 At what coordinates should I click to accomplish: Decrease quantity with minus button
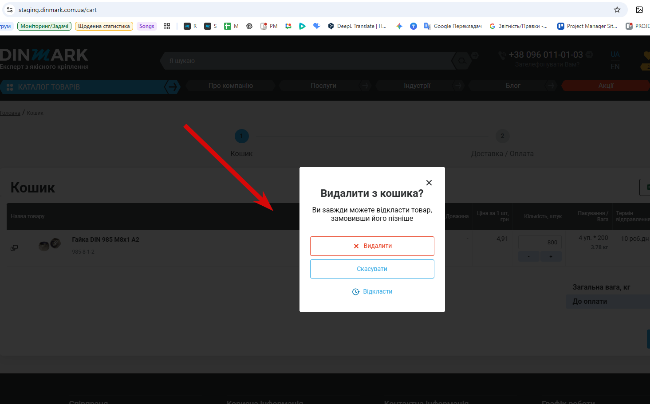pyautogui.click(x=528, y=256)
